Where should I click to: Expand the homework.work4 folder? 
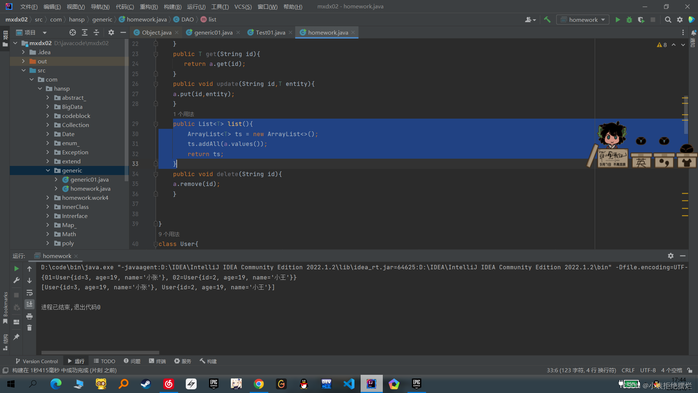(48, 198)
